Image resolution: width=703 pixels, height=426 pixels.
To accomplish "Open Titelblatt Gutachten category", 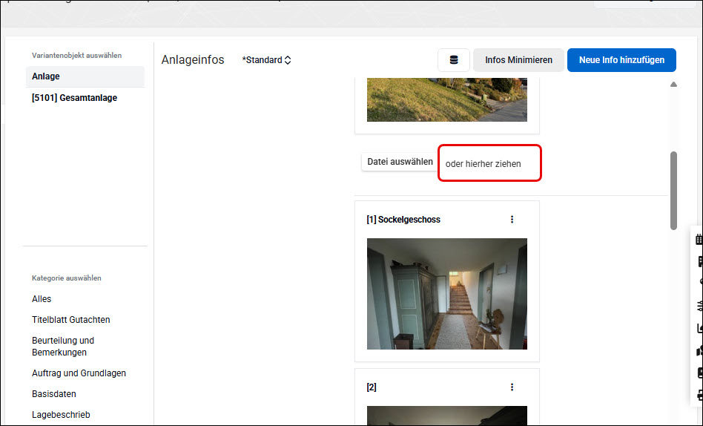I will [x=71, y=320].
